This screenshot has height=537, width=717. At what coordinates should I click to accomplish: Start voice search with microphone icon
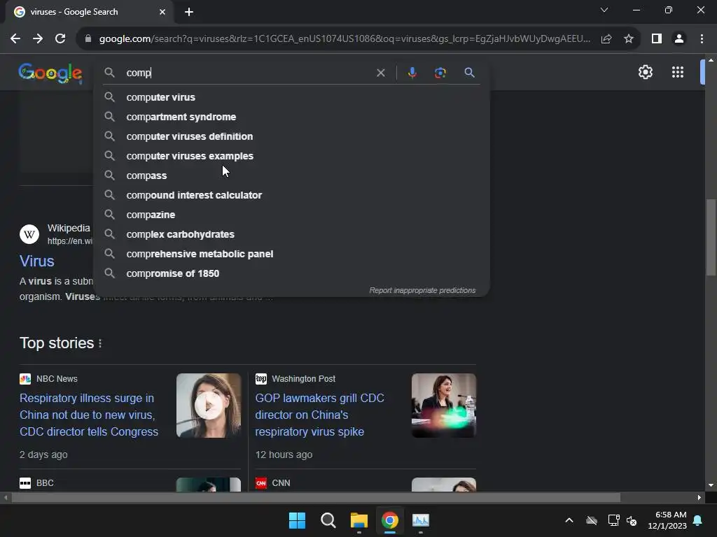point(412,73)
